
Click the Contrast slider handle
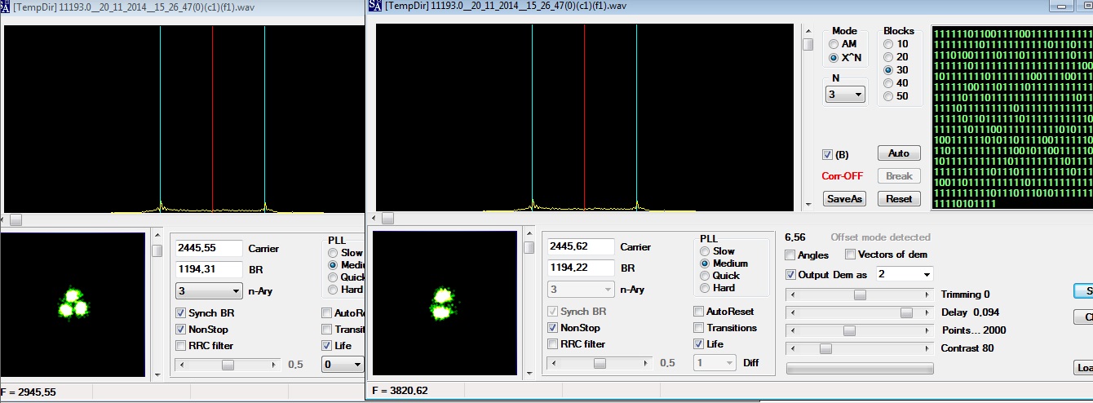pyautogui.click(x=825, y=349)
